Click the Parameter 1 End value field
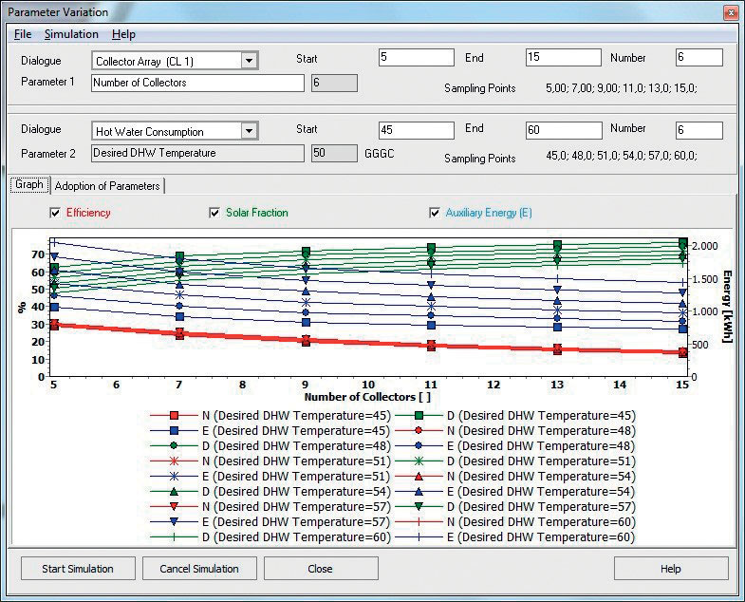Screen dimensions: 745x602 (x=563, y=59)
